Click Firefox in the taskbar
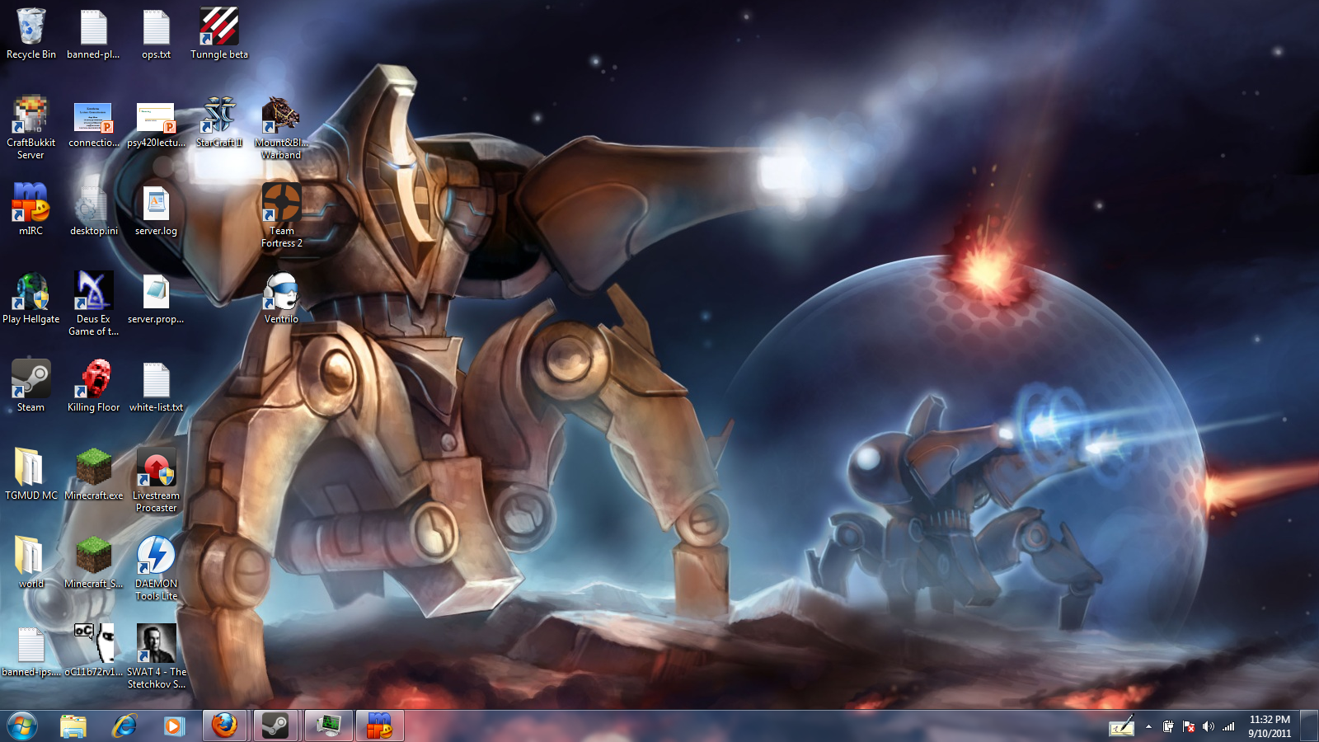Viewport: 1319px width, 742px height. click(x=224, y=726)
